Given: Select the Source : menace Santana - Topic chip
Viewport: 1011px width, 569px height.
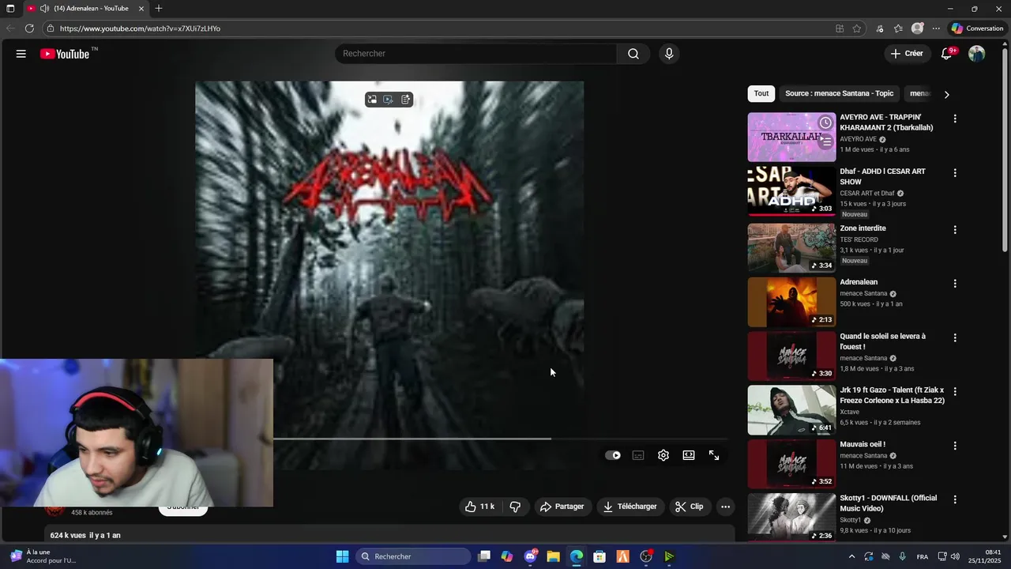Looking at the screenshot, I should pos(840,93).
